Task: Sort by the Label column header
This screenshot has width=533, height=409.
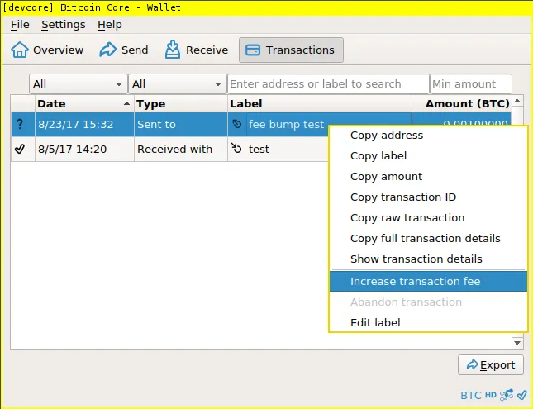Action: pyautogui.click(x=320, y=103)
